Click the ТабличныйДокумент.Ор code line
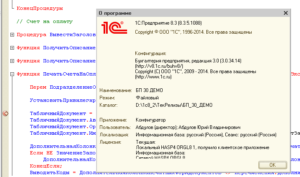Screen dimensions: 300x177 63,126
